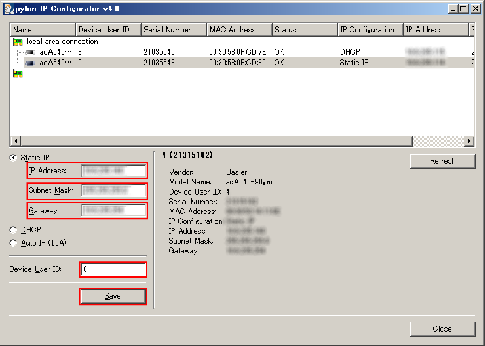Click the local area connection network adapter icon
Screen dimensions: 485x346
pos(18,42)
